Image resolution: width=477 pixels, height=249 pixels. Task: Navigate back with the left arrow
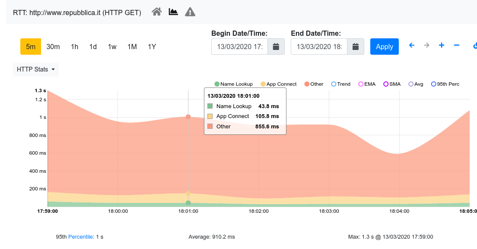coord(411,45)
